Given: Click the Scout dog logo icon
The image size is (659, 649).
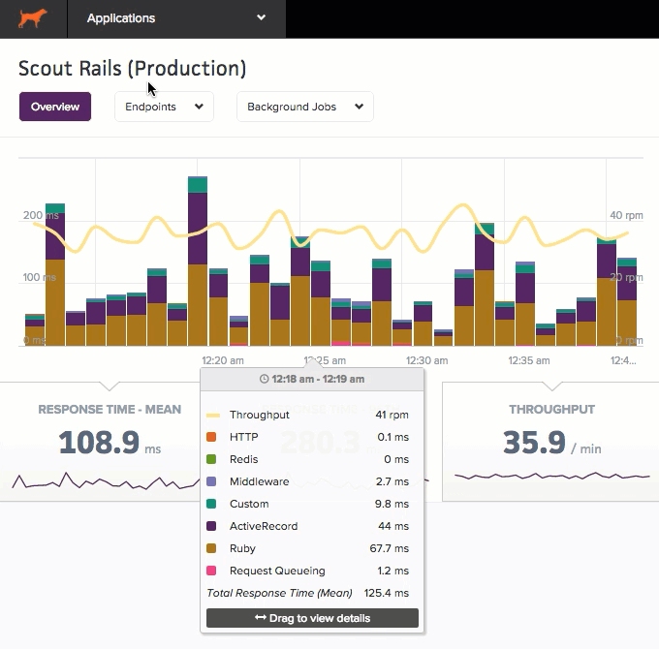Looking at the screenshot, I should (33, 18).
